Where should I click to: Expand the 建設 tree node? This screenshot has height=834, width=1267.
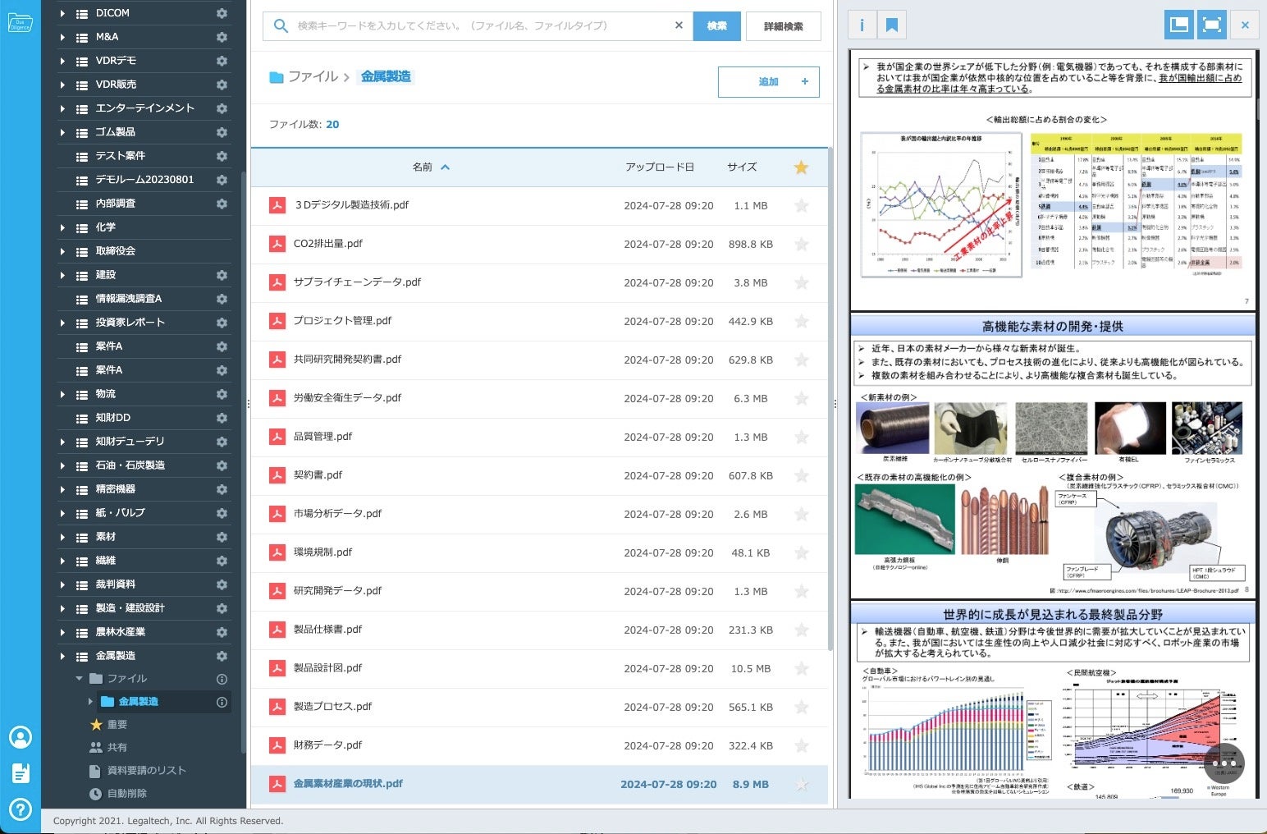(x=62, y=275)
